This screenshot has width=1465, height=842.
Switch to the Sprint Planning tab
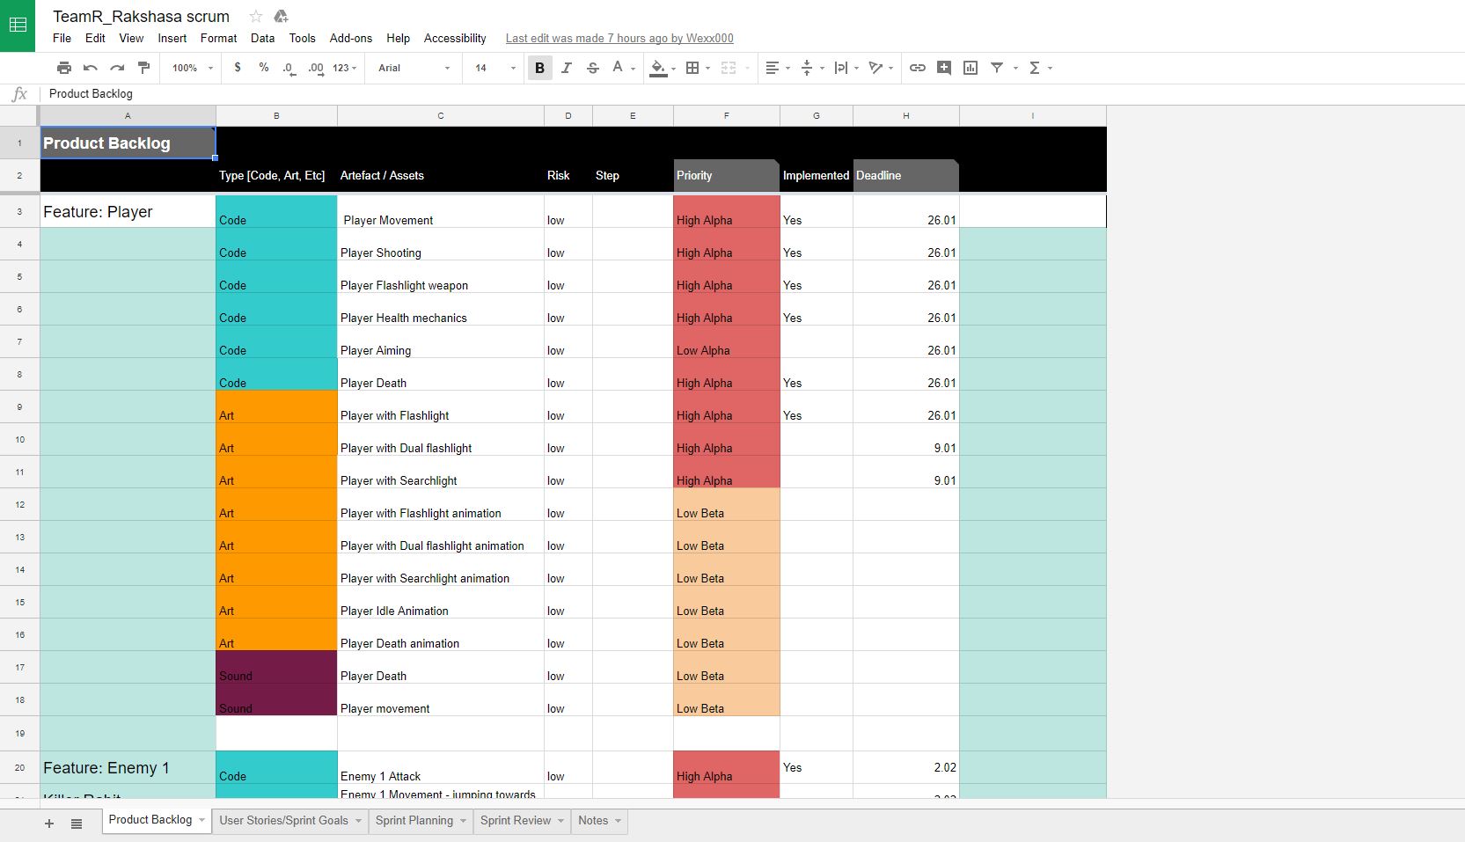point(414,820)
